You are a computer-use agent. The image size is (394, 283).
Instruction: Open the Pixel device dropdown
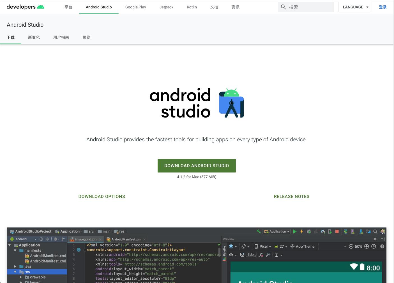[x=263, y=246]
